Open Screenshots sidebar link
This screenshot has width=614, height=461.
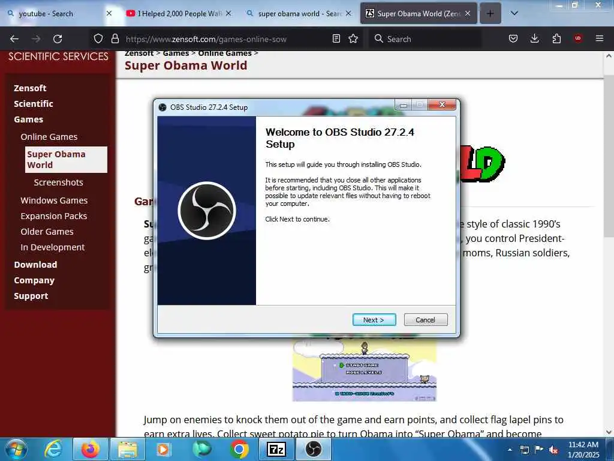coord(58,182)
